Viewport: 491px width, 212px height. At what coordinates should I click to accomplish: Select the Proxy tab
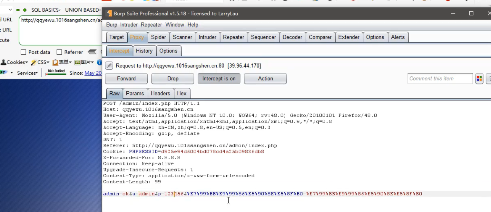(x=137, y=37)
